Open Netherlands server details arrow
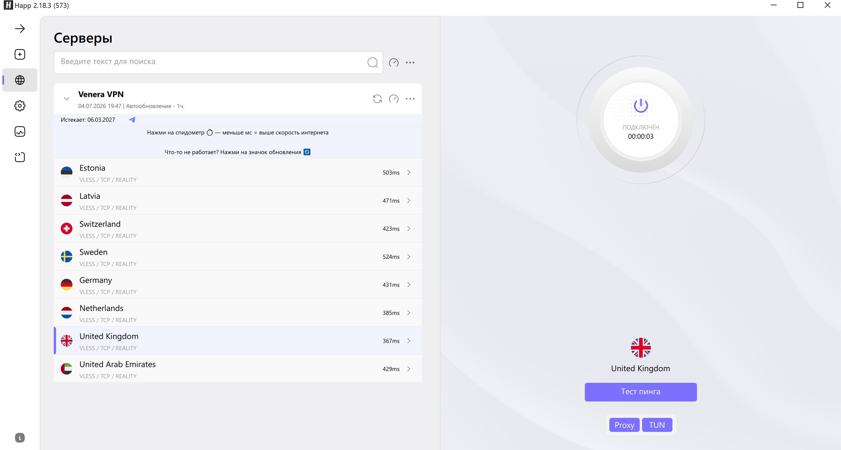 [409, 313]
